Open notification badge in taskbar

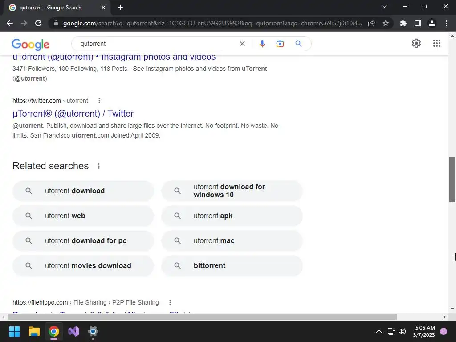click(444, 331)
